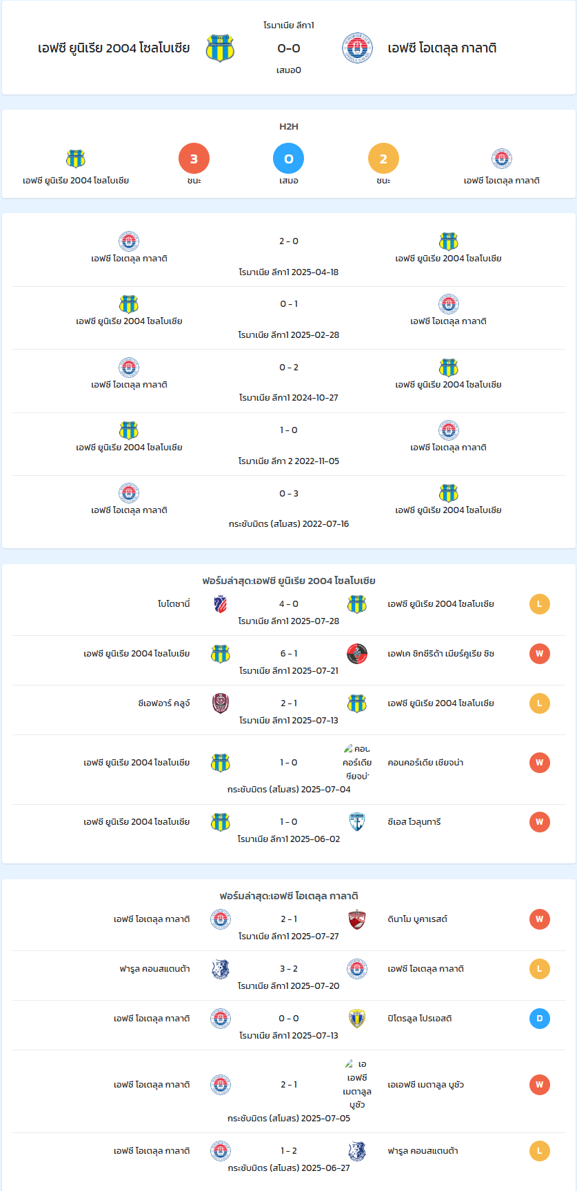The image size is (577, 1191).
Task: Click the Farul Constanta logo in the 3 - 2 match row
Action: click(x=220, y=969)
